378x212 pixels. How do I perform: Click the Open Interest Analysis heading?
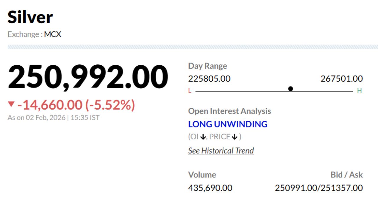click(x=229, y=111)
